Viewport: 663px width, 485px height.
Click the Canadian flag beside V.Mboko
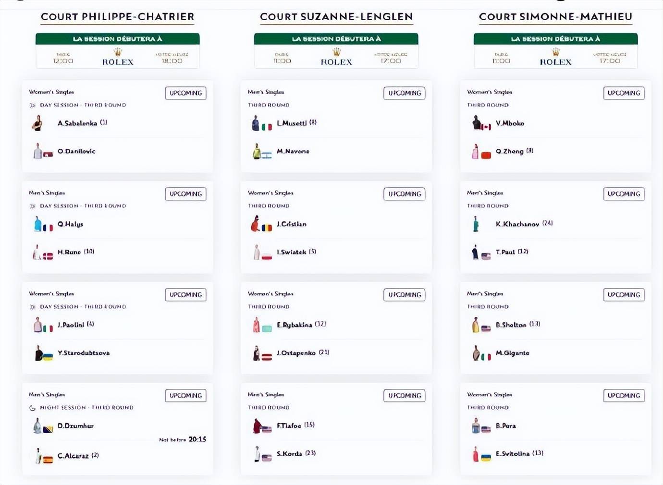pyautogui.click(x=486, y=127)
